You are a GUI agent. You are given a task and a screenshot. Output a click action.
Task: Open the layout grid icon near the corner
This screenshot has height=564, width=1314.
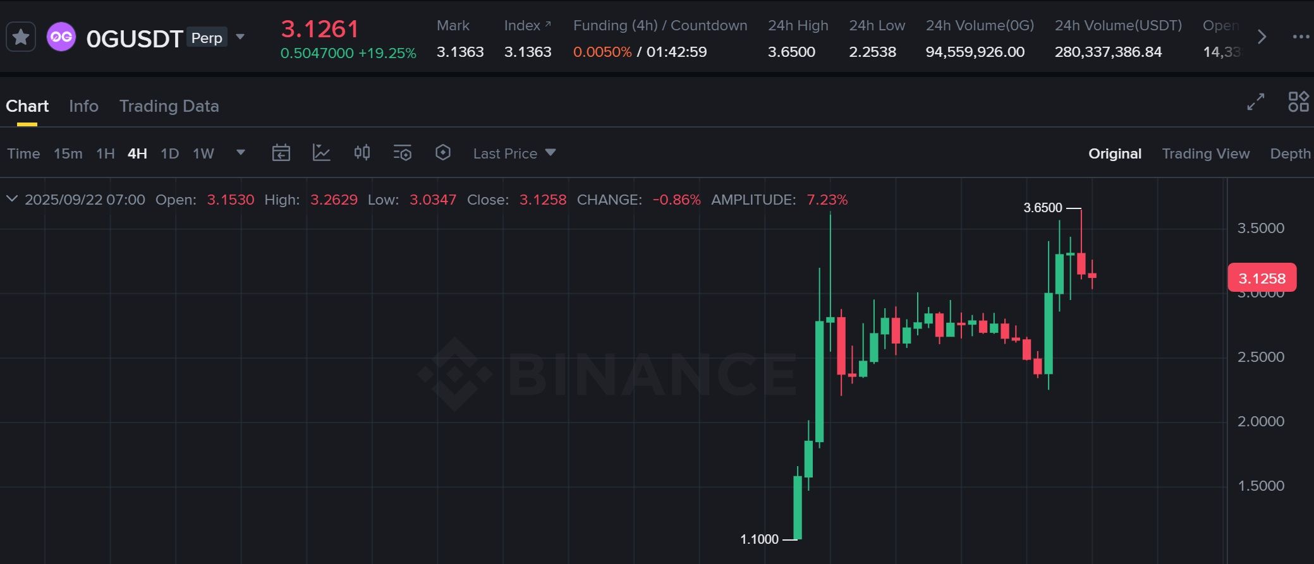1298,102
